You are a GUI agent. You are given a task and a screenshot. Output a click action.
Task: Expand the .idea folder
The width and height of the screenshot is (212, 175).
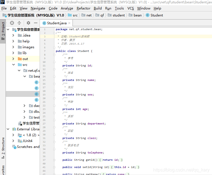13,35
